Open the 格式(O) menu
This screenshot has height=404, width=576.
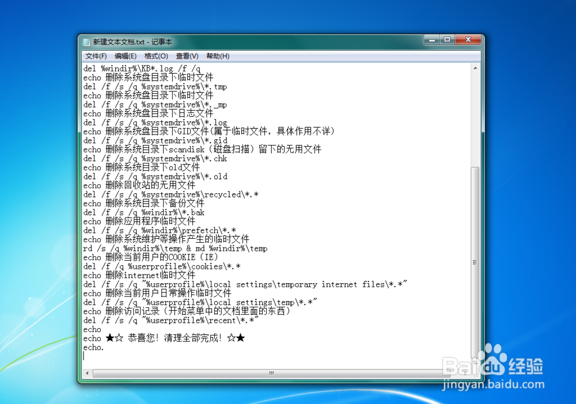tap(156, 56)
